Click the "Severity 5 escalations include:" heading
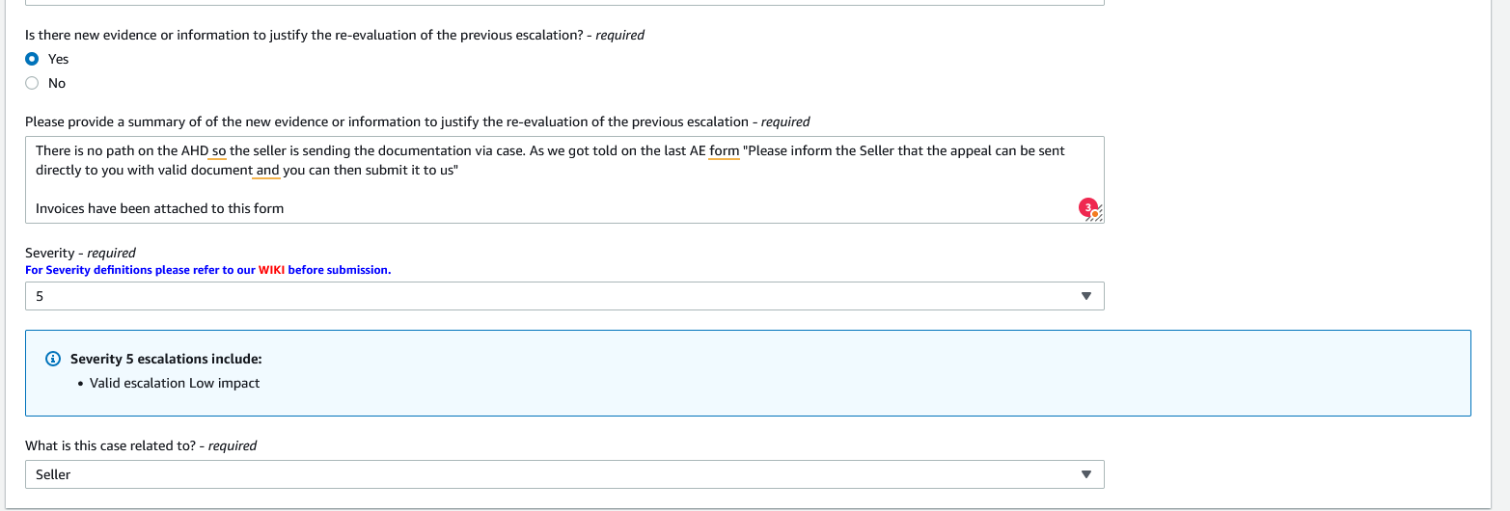Image resolution: width=1510 pixels, height=511 pixels. (166, 359)
